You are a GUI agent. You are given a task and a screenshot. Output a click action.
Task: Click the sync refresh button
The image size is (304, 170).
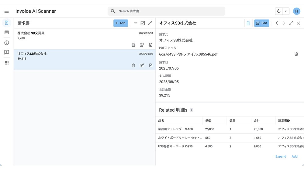coord(279,11)
